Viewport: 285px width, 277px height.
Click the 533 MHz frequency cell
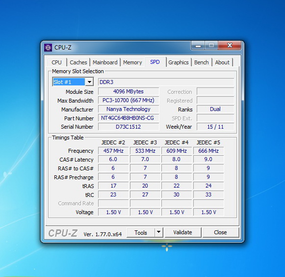[145, 151]
